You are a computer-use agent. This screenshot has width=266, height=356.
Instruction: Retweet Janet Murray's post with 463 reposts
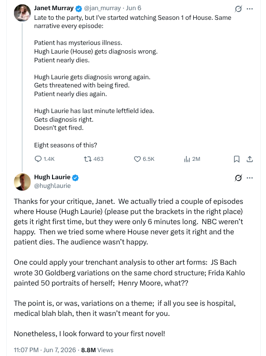(88, 159)
